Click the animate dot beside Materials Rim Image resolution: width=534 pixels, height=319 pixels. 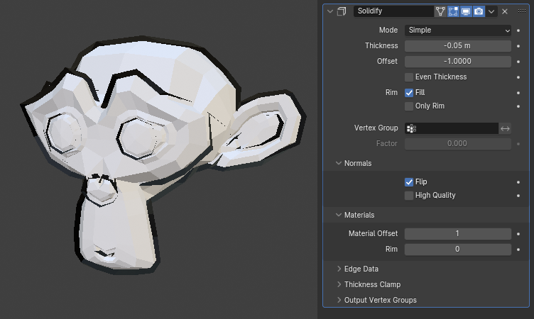click(x=518, y=250)
